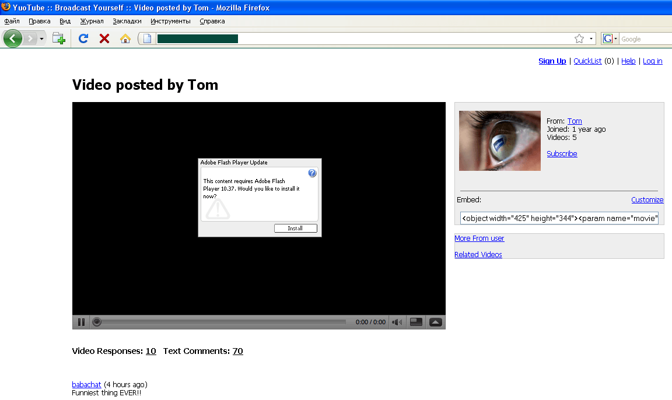
Task: Click the Firefox forward arrow button
Action: tap(30, 38)
